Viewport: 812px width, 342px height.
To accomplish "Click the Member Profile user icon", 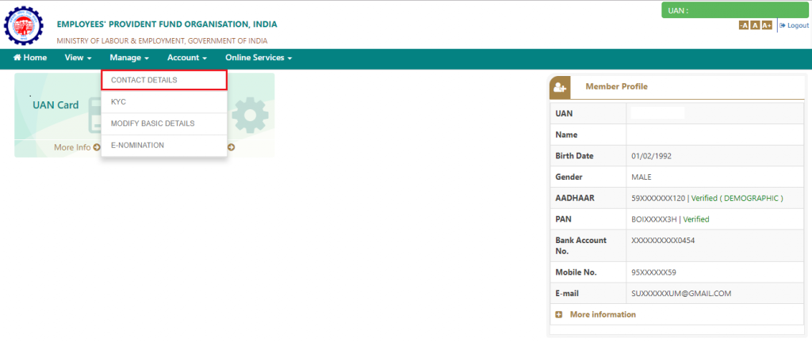I will click(x=560, y=87).
